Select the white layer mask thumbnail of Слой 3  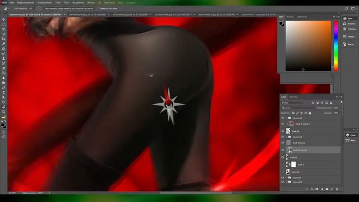pos(293,164)
